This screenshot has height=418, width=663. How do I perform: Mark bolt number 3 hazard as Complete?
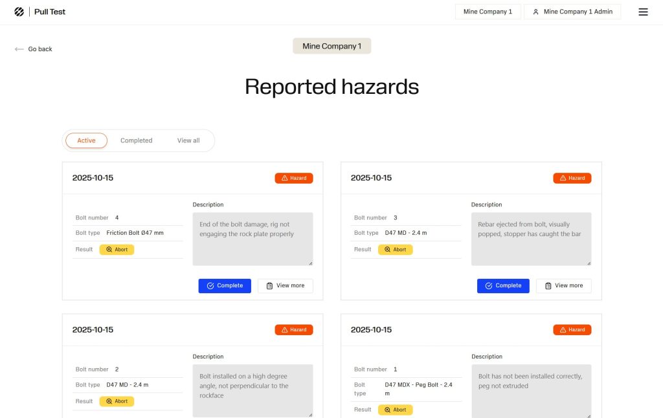click(x=502, y=285)
